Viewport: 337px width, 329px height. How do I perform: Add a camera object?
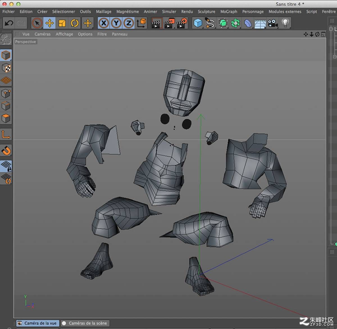pos(273,23)
